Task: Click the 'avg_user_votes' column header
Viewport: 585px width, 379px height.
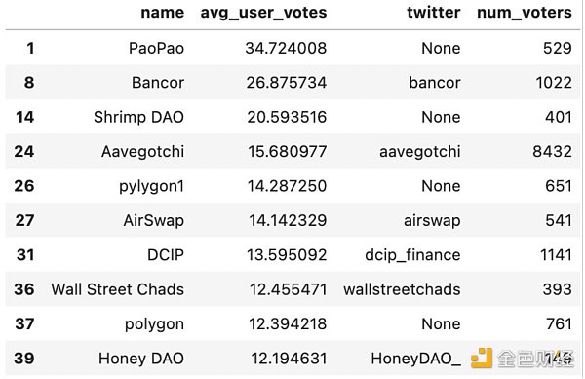Action: (x=263, y=13)
